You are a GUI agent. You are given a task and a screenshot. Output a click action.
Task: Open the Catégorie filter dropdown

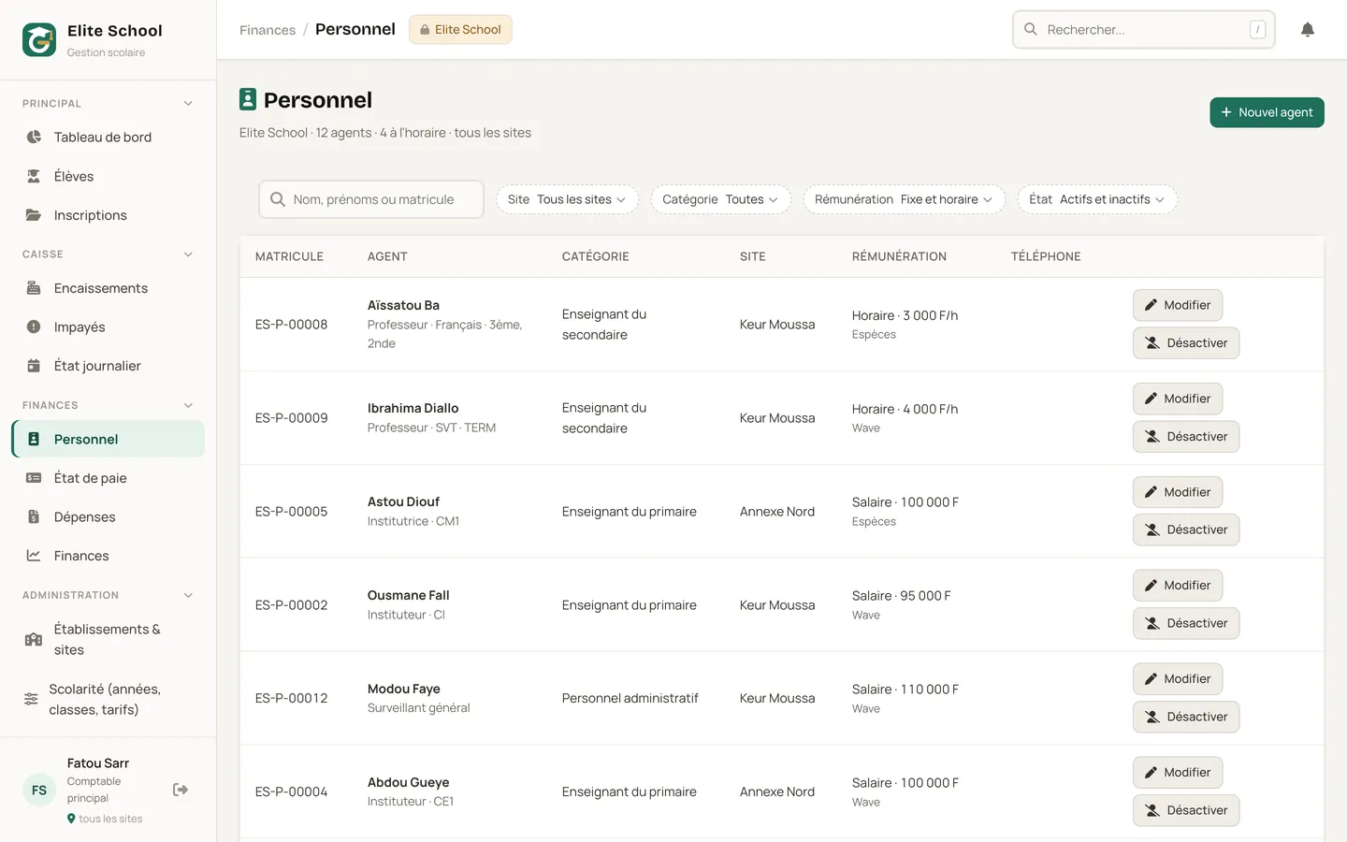(720, 199)
